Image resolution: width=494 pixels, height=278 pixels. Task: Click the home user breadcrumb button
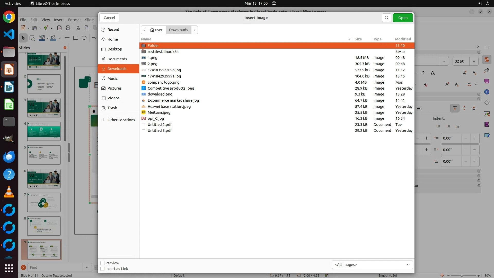(156, 30)
